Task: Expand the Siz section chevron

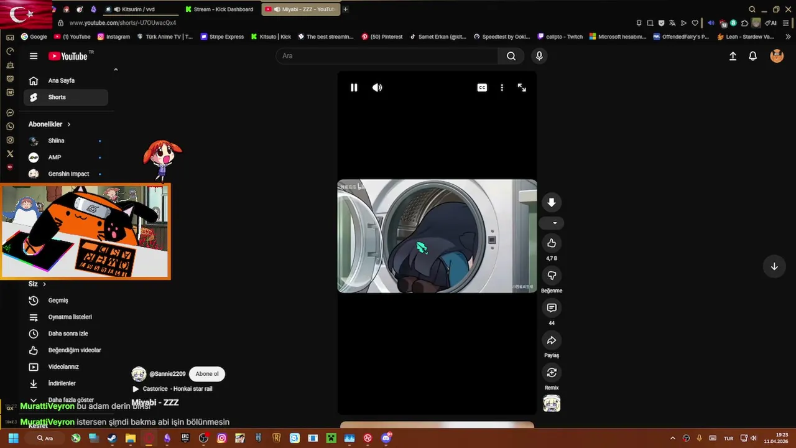Action: coord(44,284)
